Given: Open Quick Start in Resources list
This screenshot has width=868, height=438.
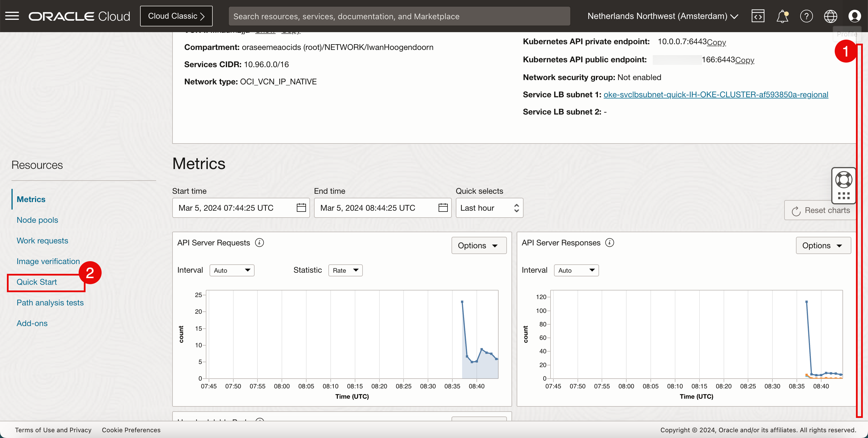Looking at the screenshot, I should (x=37, y=282).
